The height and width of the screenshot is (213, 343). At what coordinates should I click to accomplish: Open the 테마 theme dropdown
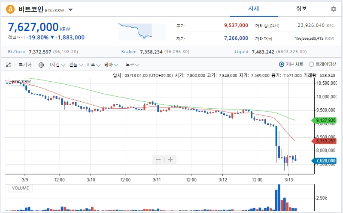111,65
